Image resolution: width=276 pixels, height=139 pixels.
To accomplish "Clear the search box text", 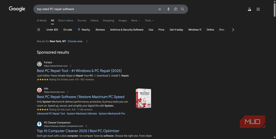I will tap(159, 9).
